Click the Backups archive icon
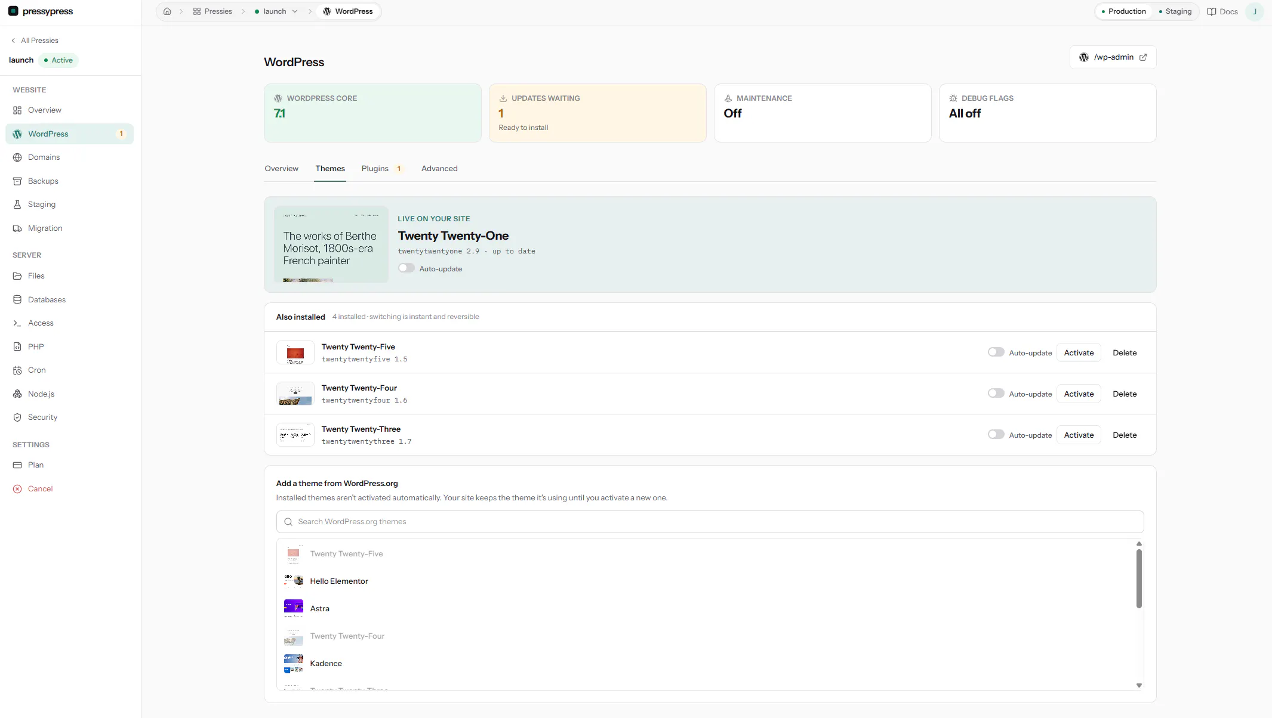Screen dimensions: 1272x718 point(17,181)
